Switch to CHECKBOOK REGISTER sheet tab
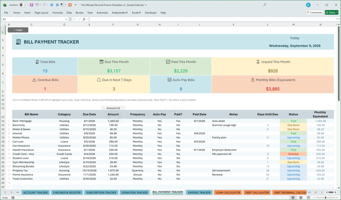The width and height of the screenshot is (341, 200). tap(67, 193)
